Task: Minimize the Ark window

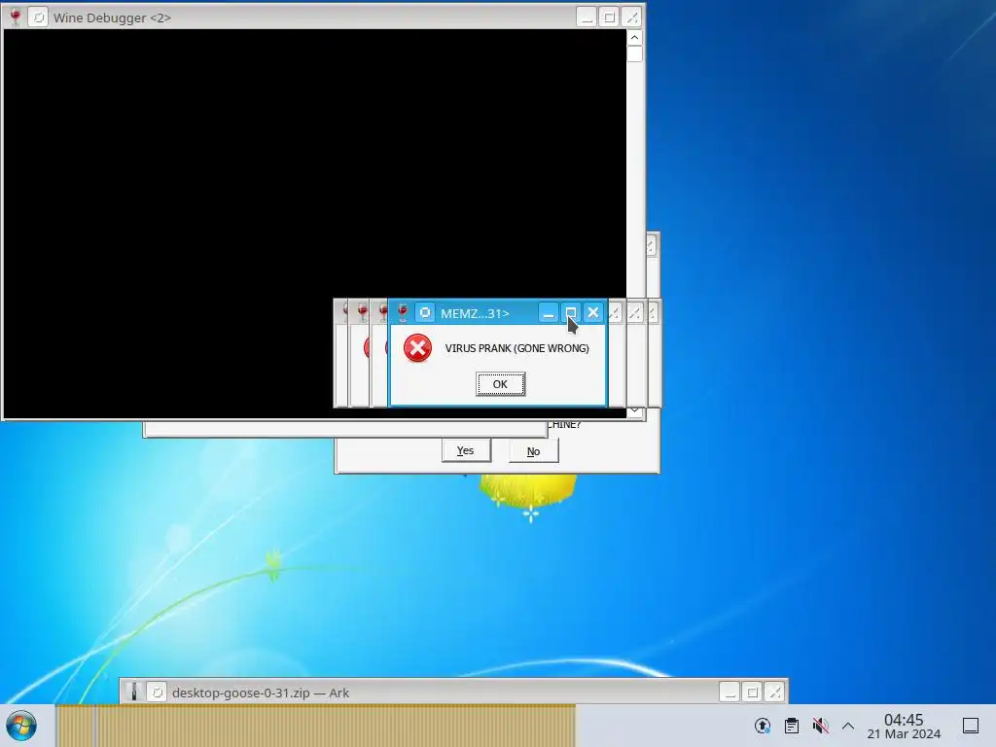Action: coord(729,692)
